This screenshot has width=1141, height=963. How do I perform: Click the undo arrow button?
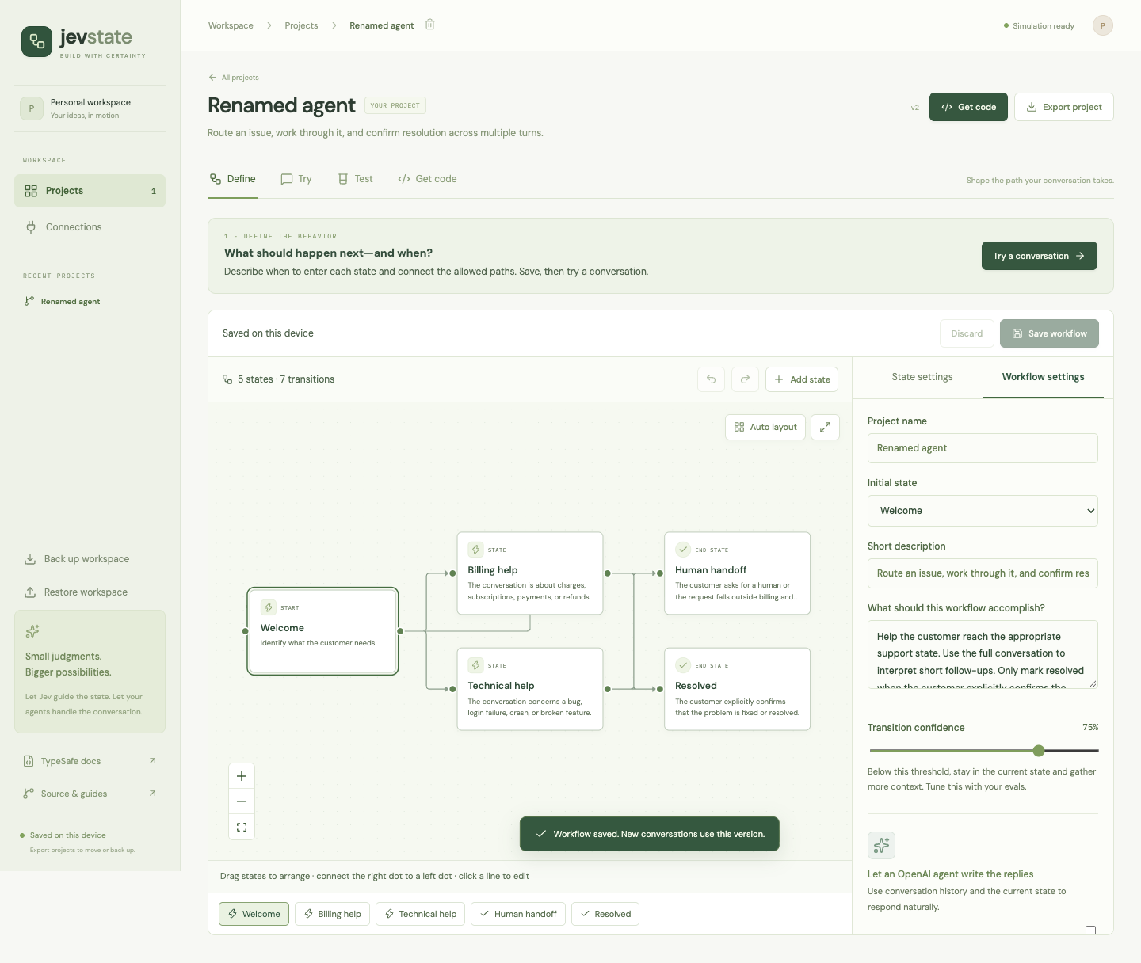(x=711, y=379)
